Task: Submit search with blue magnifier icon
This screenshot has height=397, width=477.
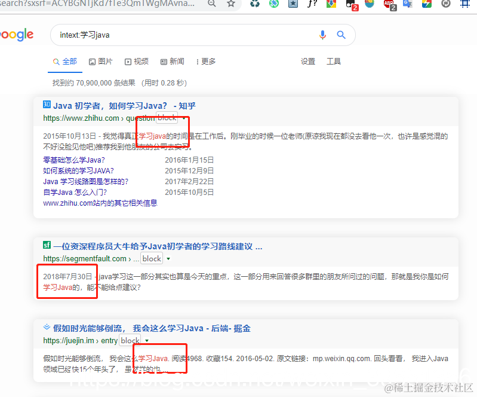Action: pos(341,35)
